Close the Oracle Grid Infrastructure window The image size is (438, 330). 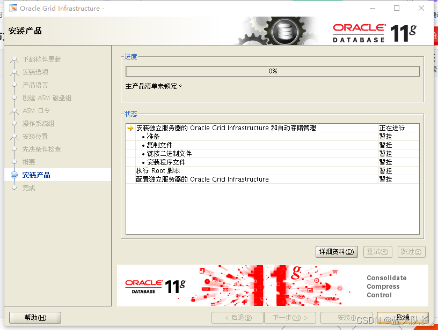421,8
